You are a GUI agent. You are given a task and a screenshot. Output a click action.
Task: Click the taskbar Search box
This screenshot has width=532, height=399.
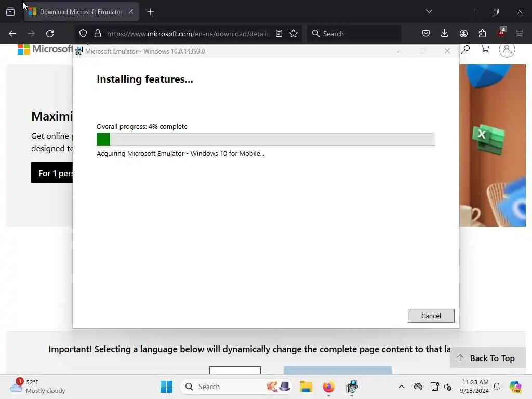point(236,387)
